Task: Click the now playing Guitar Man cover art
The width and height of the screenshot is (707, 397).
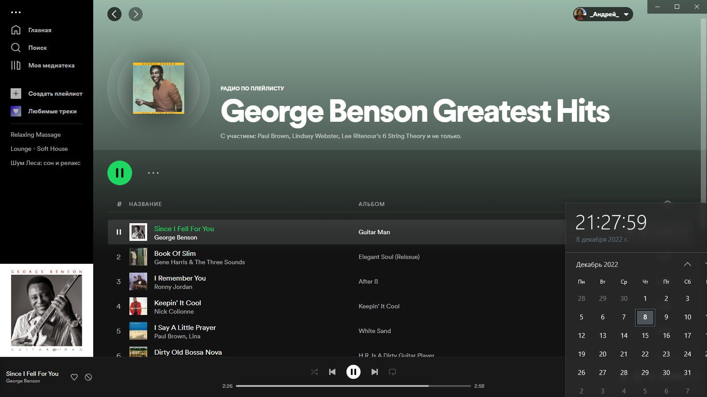Action: click(46, 310)
